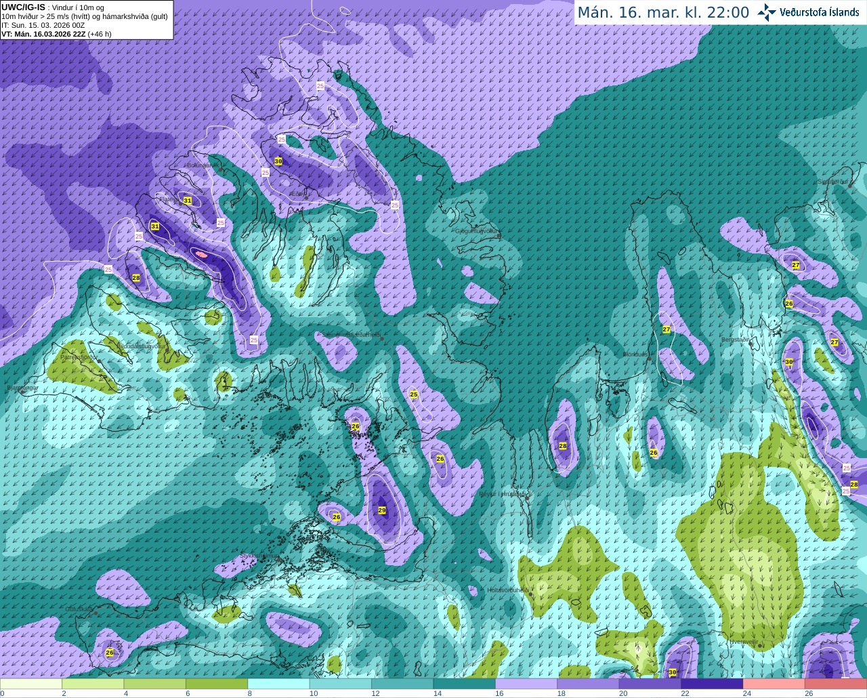Click the yellow 26 gust label below Gufuskálar
This screenshot has width=867, height=698.
pos(110,653)
